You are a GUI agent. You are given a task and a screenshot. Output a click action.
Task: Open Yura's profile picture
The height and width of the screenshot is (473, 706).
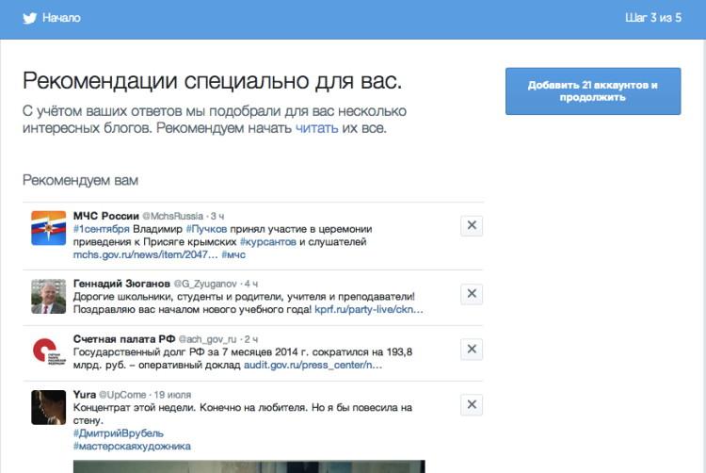pyautogui.click(x=49, y=407)
